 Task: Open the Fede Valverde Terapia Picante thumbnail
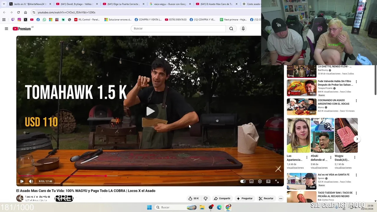tap(302, 88)
